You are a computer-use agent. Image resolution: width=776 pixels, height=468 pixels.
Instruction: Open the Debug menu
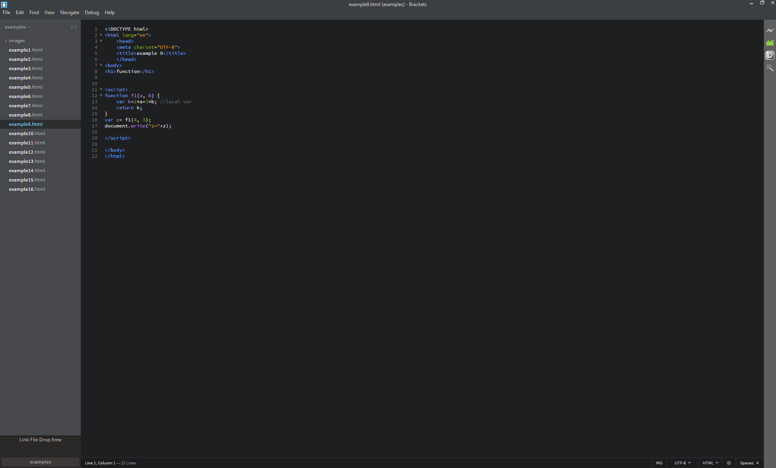(x=92, y=12)
